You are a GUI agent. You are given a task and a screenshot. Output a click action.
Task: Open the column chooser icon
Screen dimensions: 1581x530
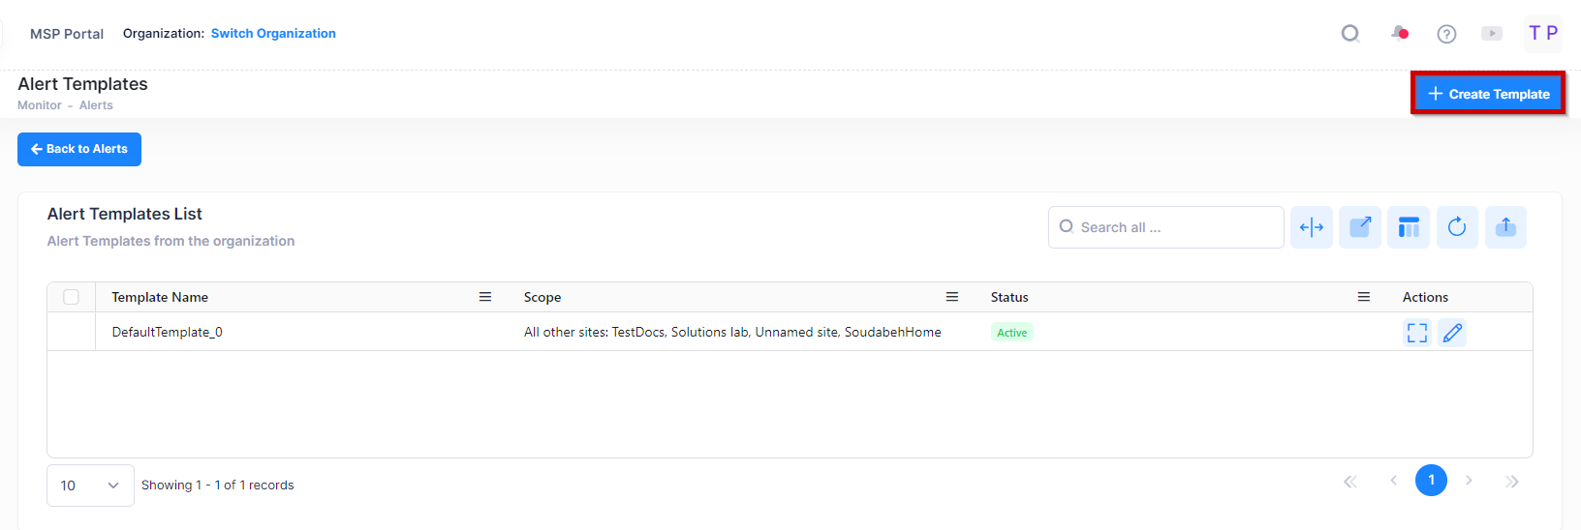click(x=1409, y=227)
